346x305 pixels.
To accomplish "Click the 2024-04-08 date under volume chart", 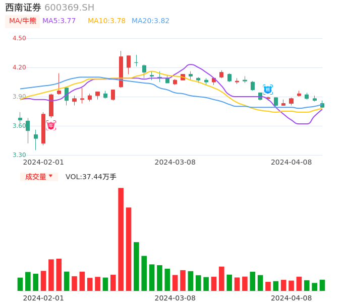I will tap(292, 298).
